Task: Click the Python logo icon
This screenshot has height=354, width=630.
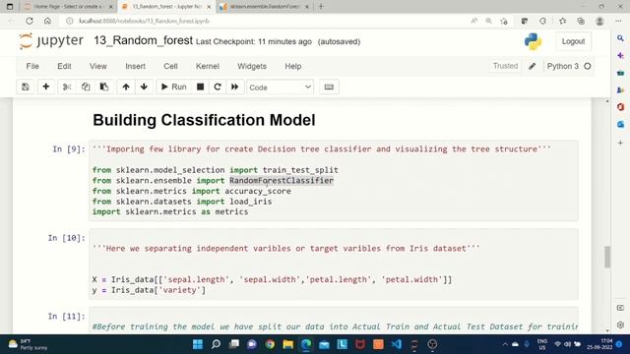Action: coord(533,41)
